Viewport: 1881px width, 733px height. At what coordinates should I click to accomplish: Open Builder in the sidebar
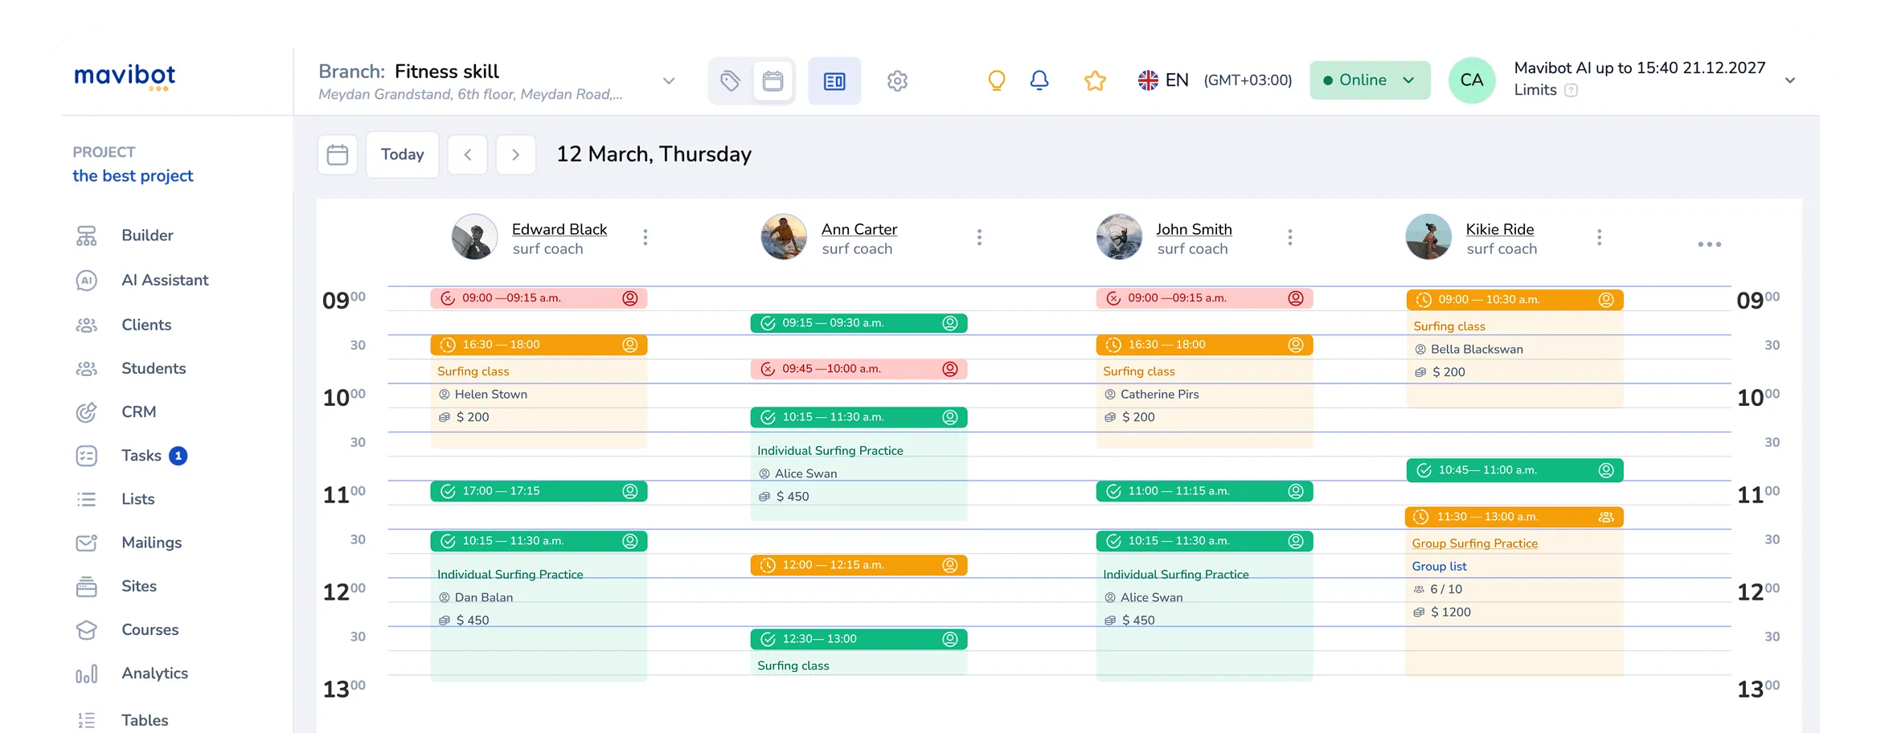pos(147,235)
